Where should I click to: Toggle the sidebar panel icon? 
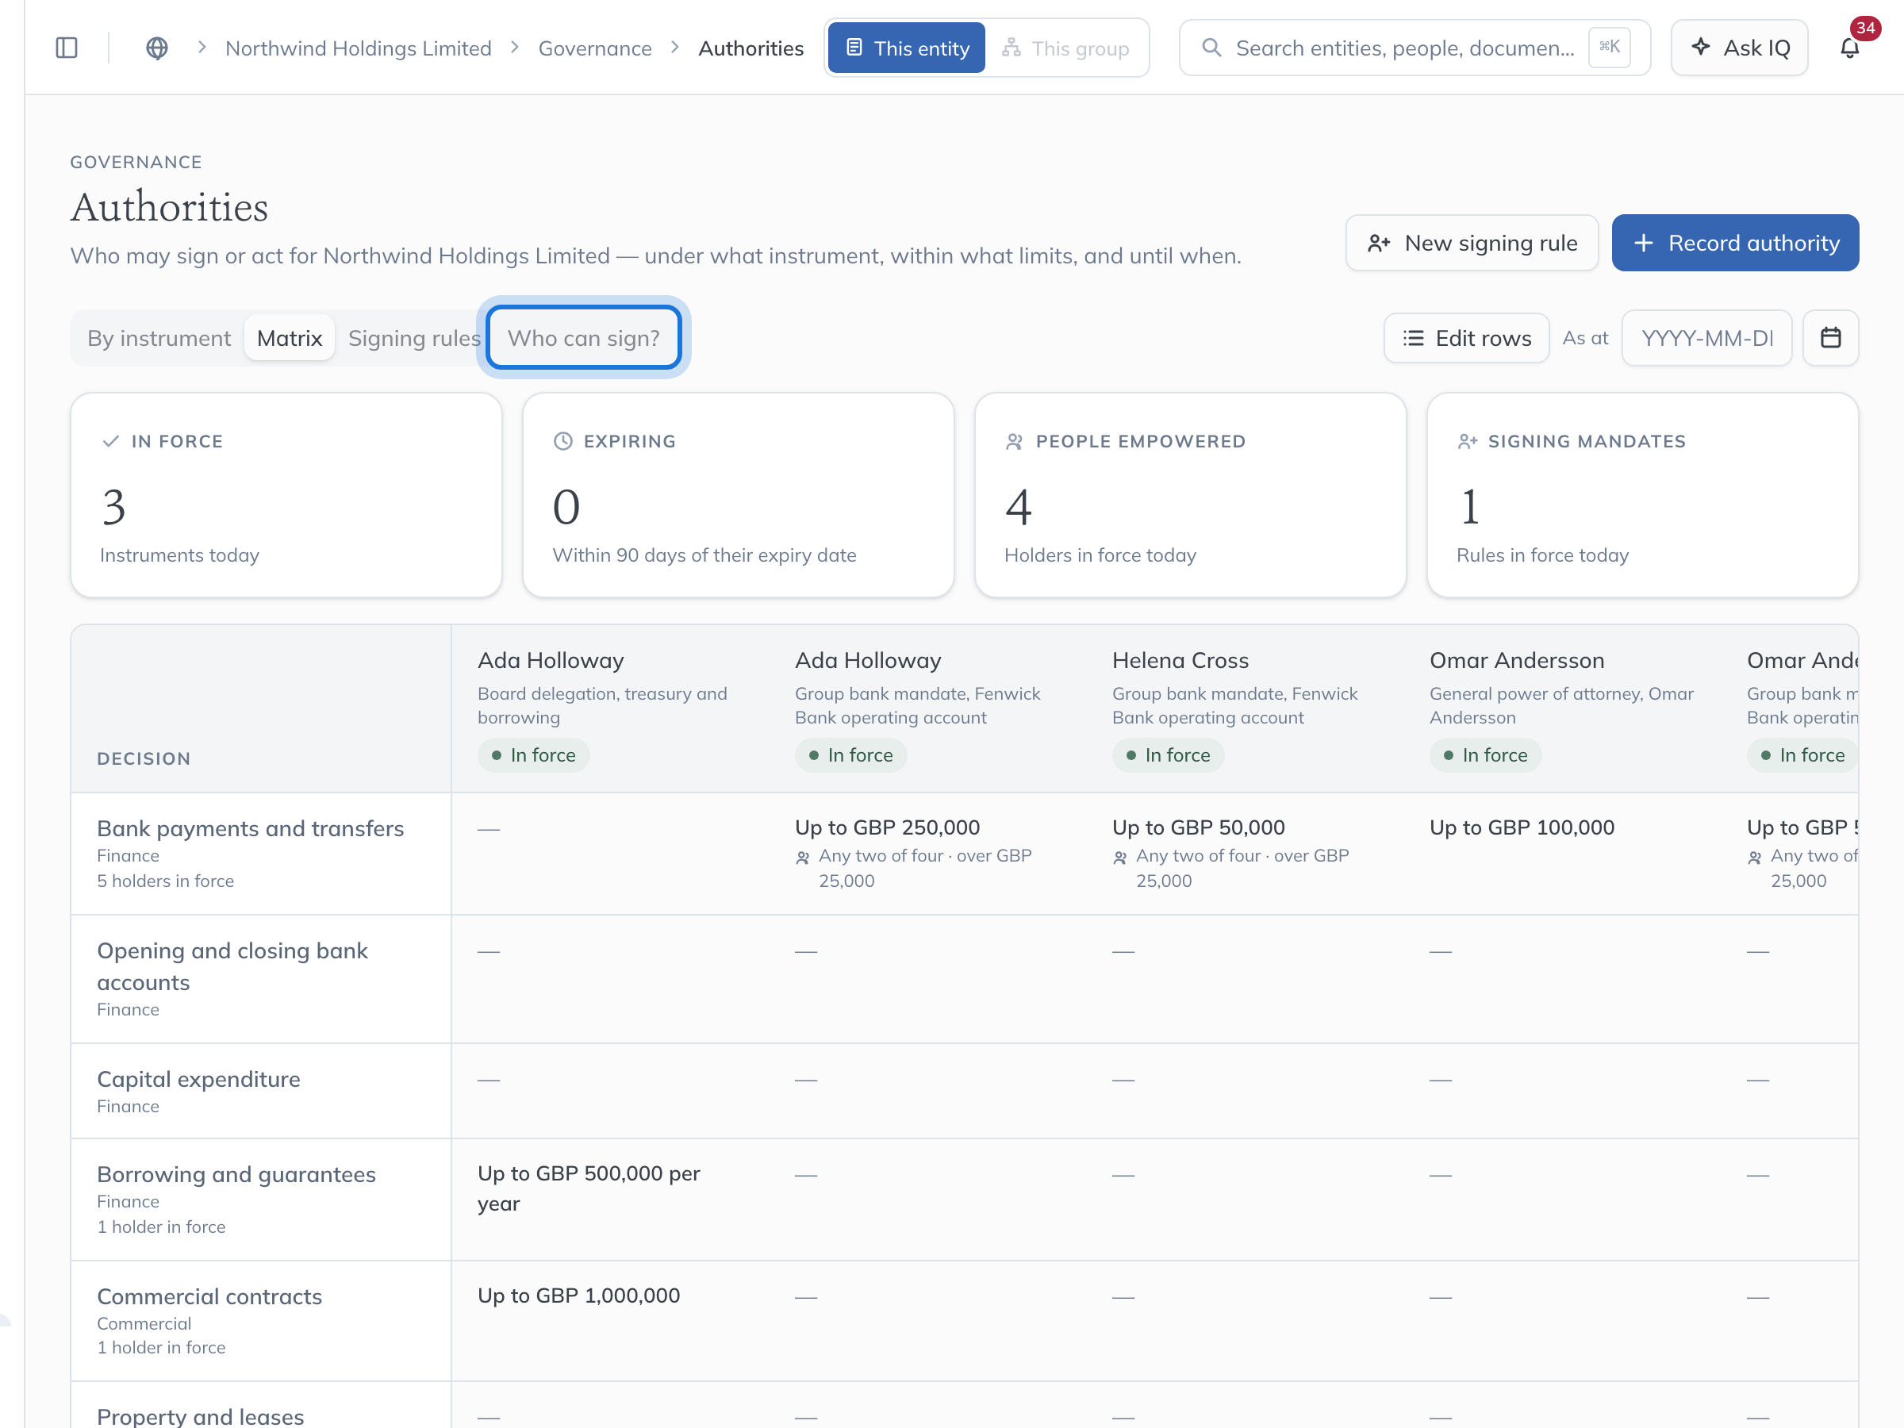(x=67, y=48)
